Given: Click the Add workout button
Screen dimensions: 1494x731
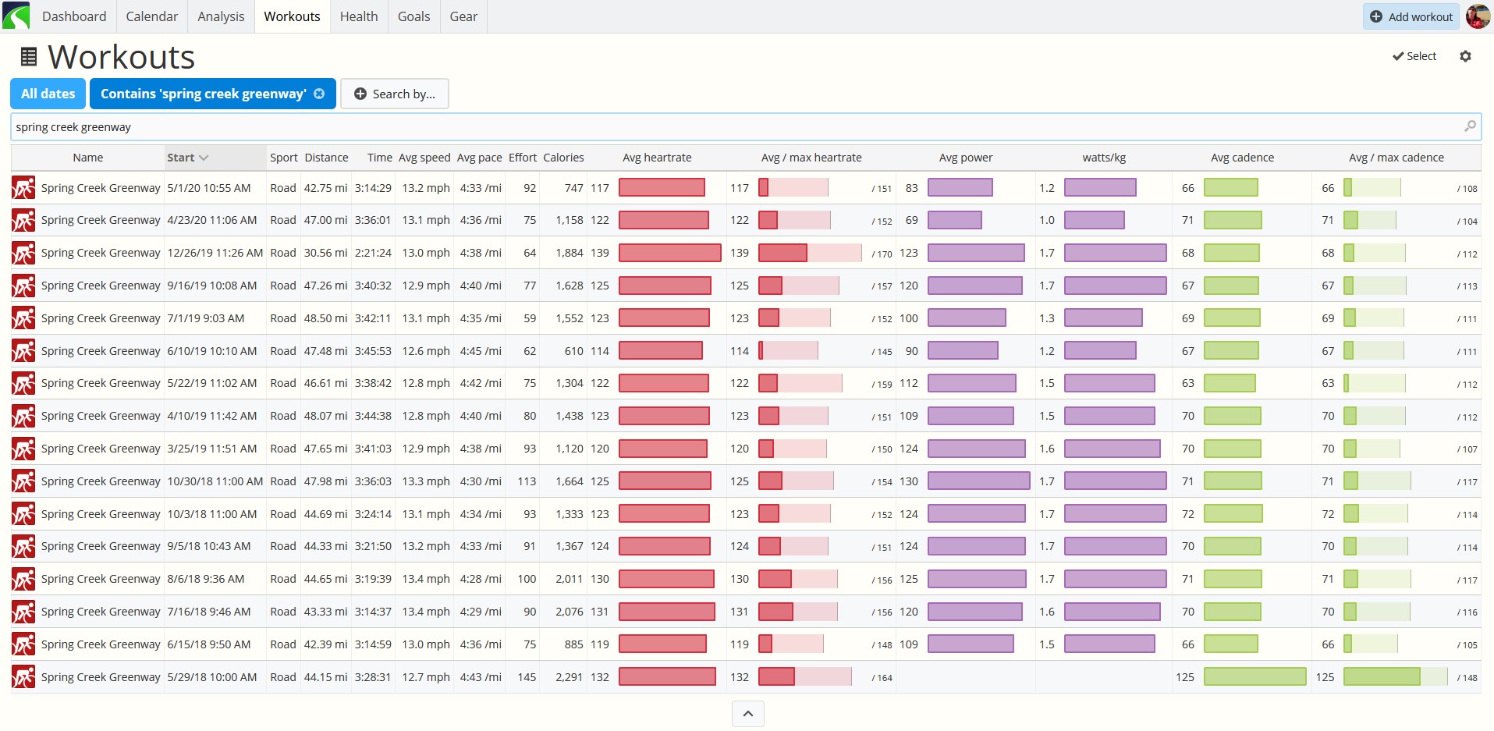Looking at the screenshot, I should pos(1411,16).
